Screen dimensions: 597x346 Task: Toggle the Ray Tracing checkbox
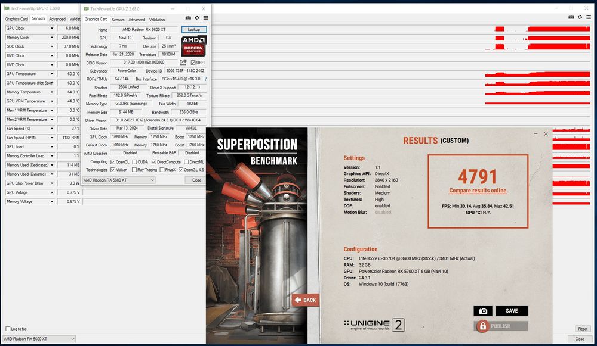coord(134,170)
